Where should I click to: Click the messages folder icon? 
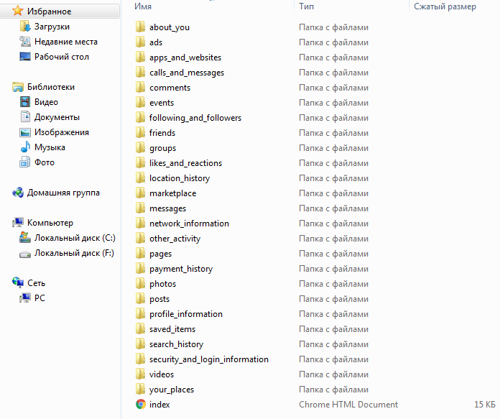pos(140,208)
